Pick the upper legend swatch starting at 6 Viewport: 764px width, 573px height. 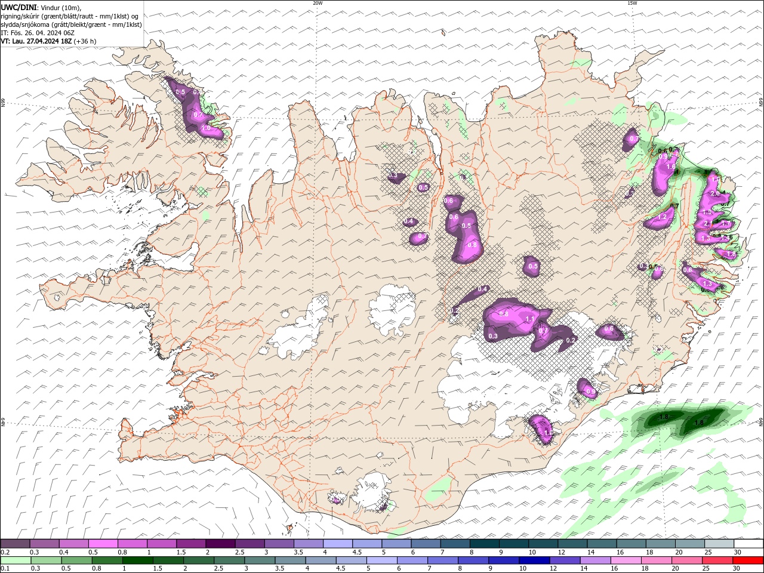426,544
